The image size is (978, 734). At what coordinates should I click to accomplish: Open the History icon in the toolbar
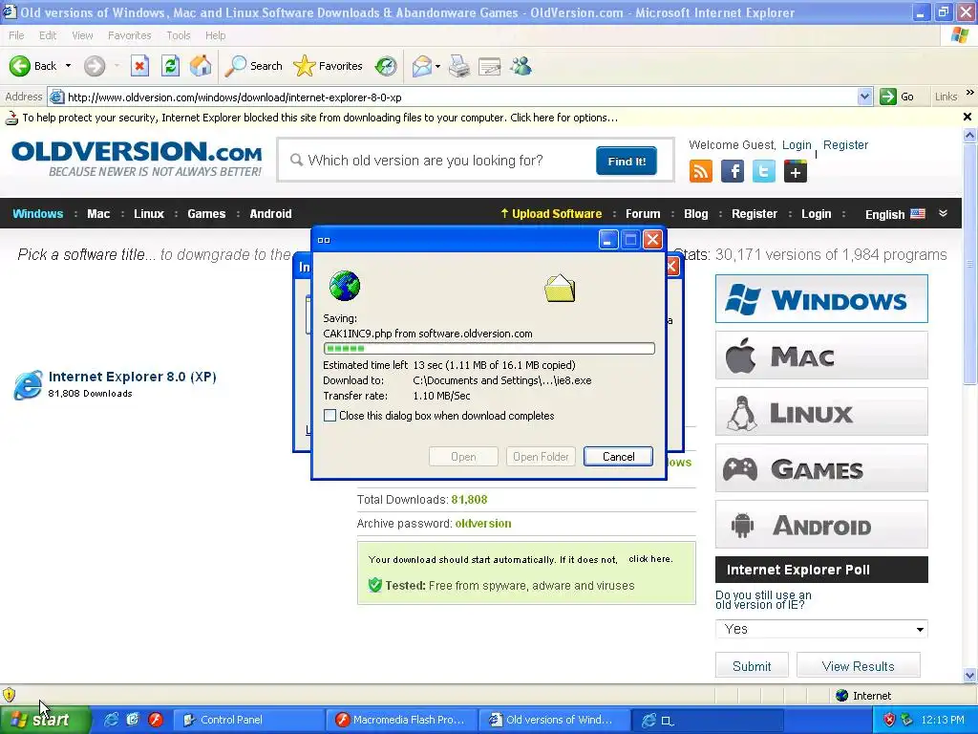(386, 66)
